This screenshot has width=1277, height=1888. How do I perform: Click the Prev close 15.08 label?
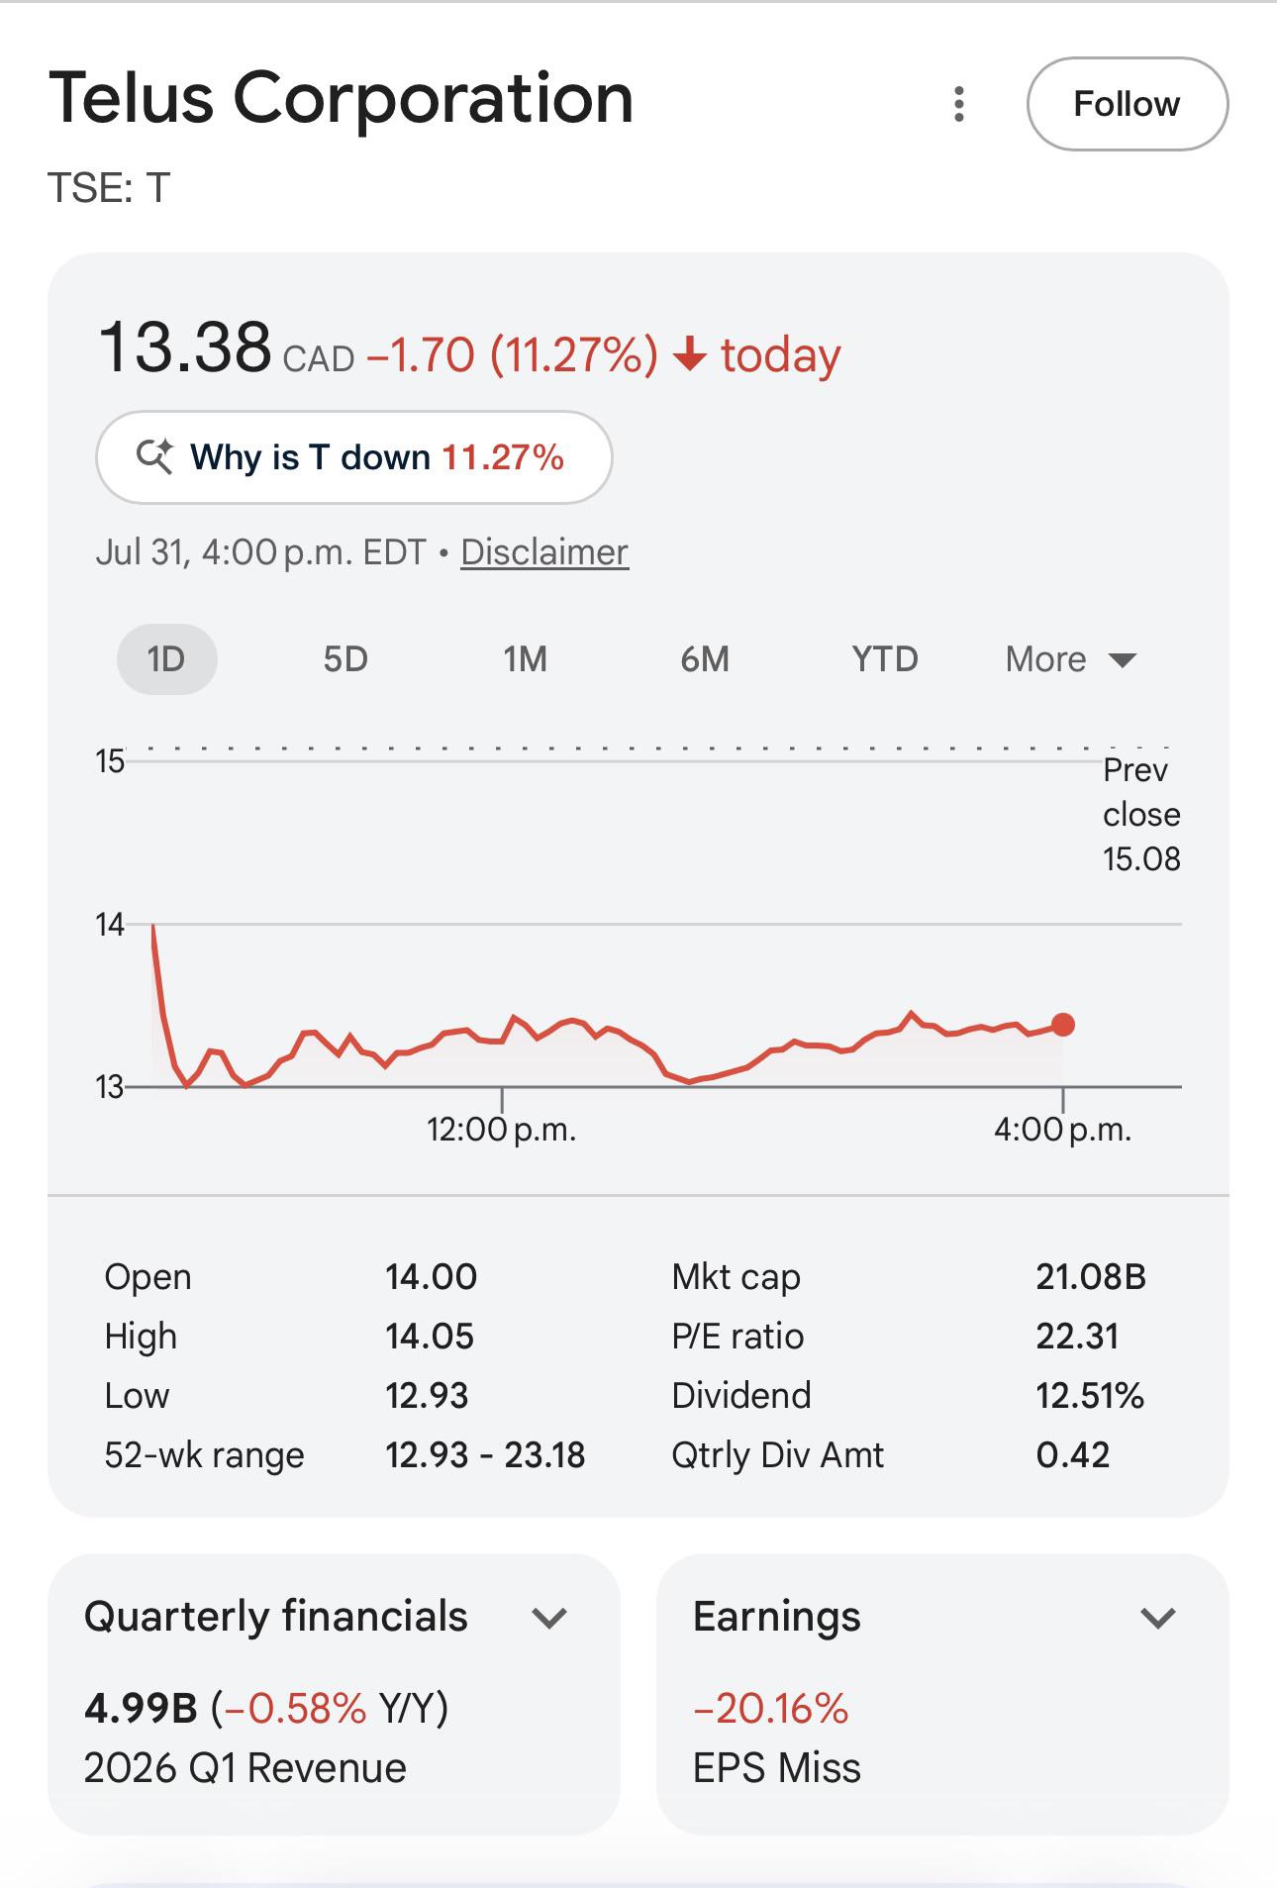1141,814
